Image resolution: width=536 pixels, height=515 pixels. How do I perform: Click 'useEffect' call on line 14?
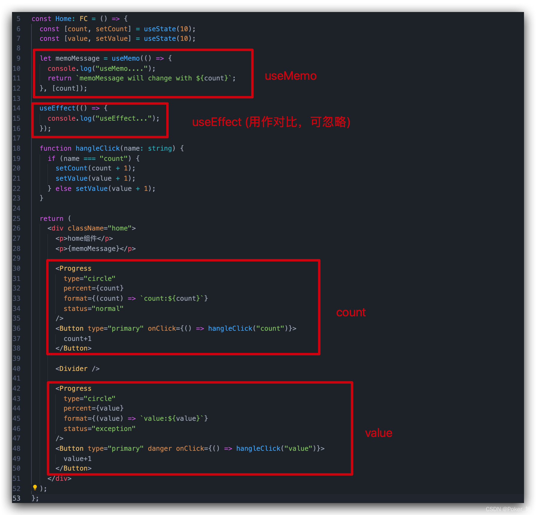coord(58,108)
